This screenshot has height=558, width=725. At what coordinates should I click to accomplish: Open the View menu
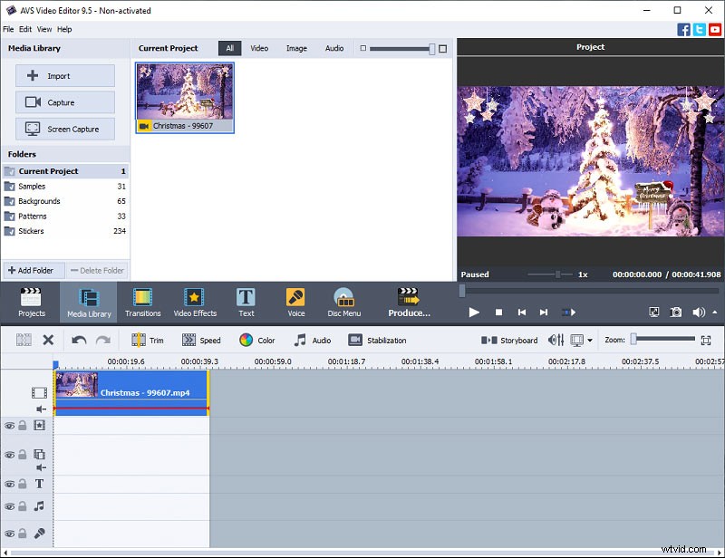tap(44, 29)
